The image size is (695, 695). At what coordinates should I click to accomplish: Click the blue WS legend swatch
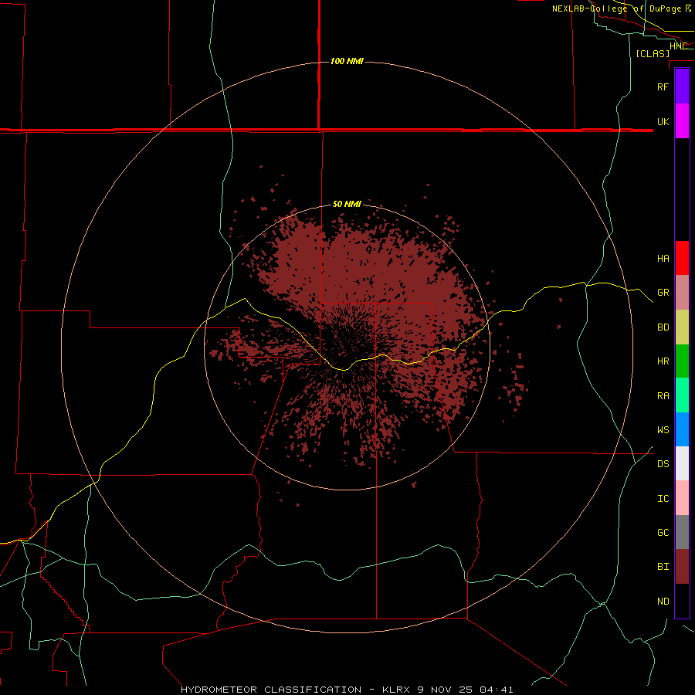coord(682,429)
